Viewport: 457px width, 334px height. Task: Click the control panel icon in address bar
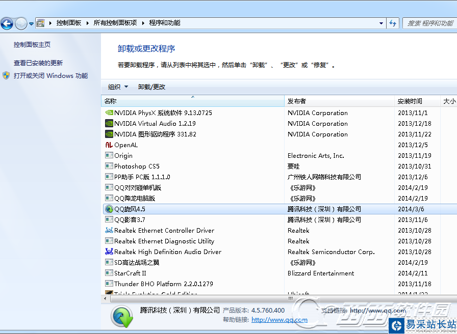41,23
